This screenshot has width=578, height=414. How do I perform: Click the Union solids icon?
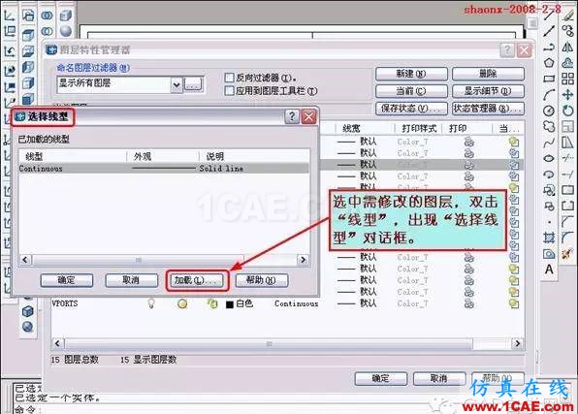coord(47,16)
